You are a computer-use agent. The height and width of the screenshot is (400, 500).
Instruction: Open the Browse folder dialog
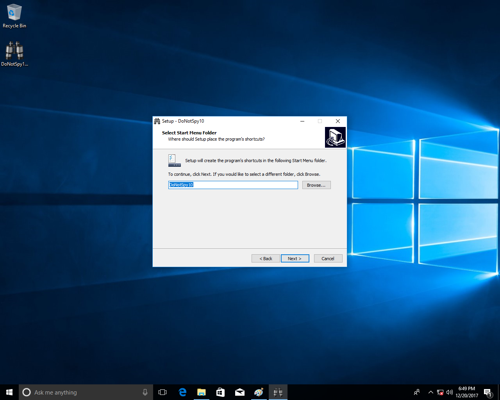(316, 185)
